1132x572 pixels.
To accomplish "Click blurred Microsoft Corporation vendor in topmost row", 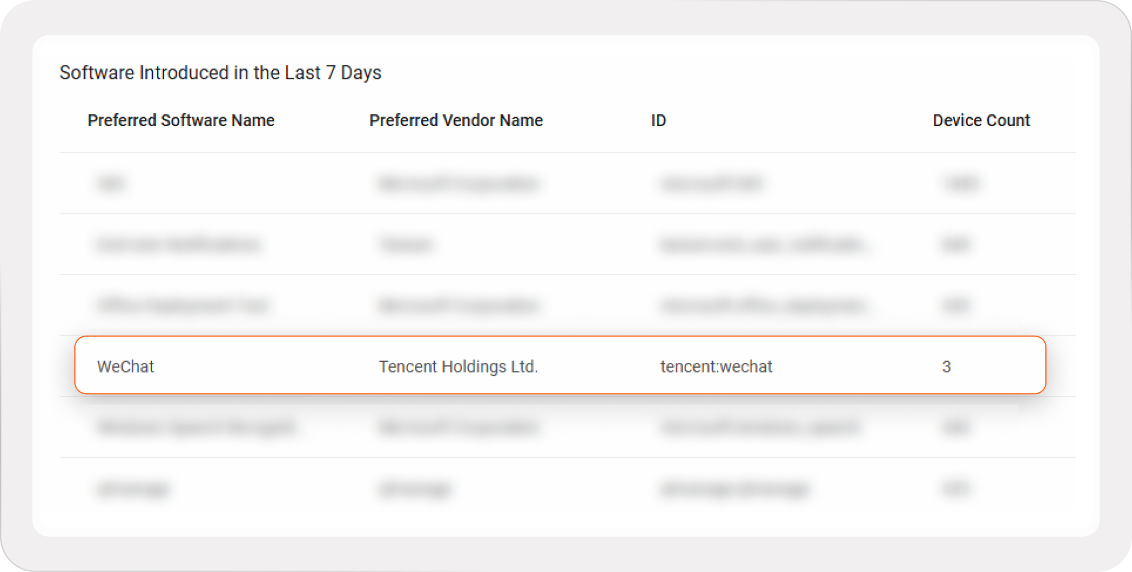I will 458,184.
